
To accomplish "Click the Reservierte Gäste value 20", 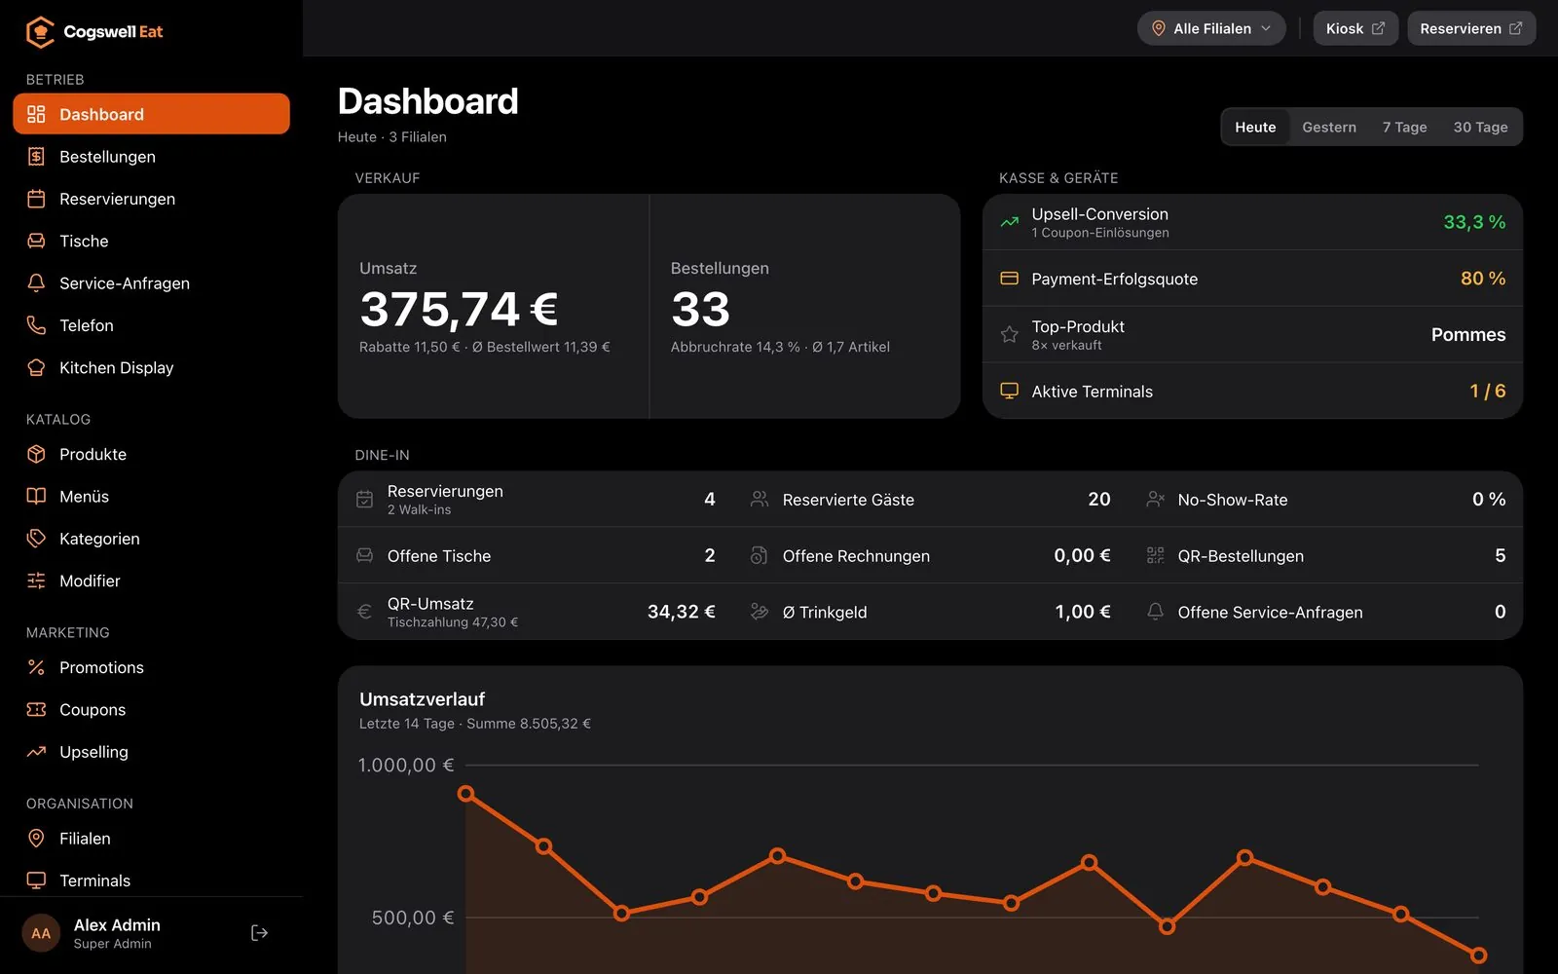I will click(1099, 499).
